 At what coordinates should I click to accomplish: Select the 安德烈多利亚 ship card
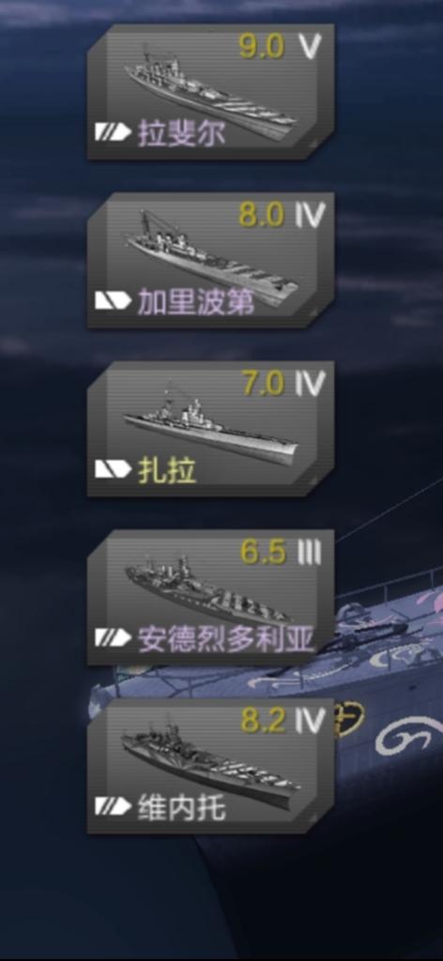211,598
